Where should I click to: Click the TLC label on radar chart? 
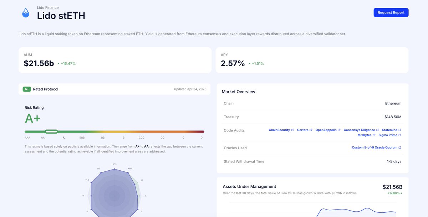[x=87, y=180]
